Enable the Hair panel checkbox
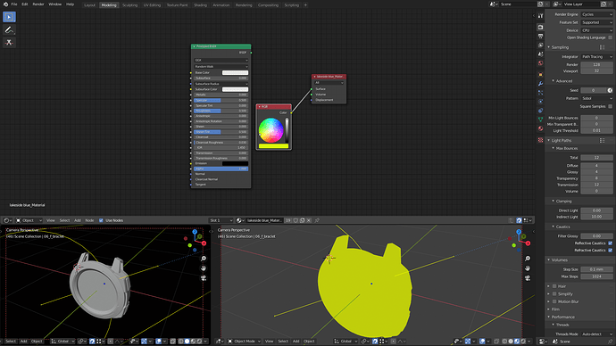This screenshot has width=616, height=346. (554, 286)
